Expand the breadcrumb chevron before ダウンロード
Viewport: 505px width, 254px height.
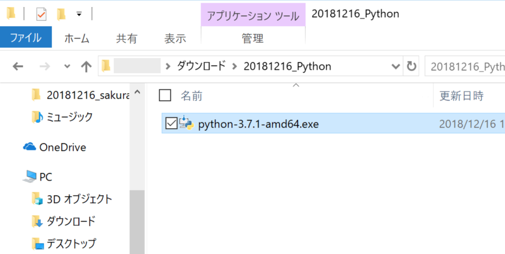(168, 67)
